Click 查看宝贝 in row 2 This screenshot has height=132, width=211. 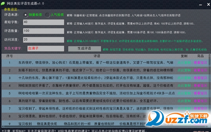tap(200, 70)
